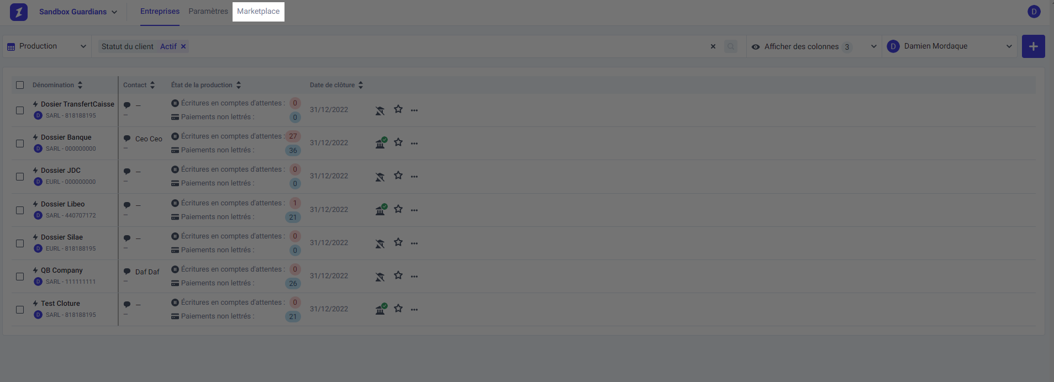Click the search magnifier icon
Screen dimensions: 1054x382
pos(731,47)
